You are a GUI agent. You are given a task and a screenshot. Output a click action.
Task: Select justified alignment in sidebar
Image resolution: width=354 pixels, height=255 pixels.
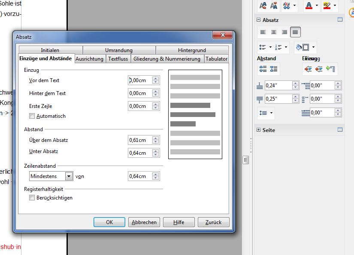click(x=295, y=32)
